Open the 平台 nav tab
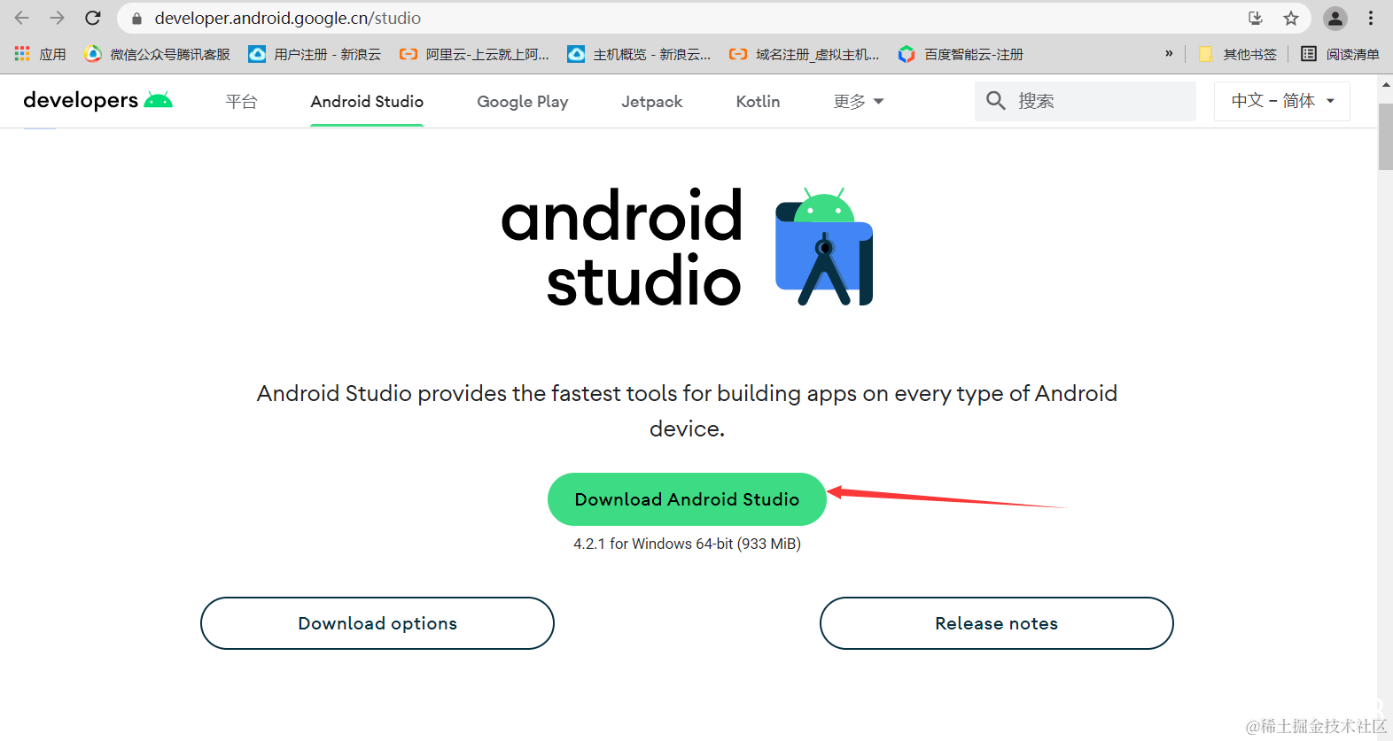 (241, 101)
